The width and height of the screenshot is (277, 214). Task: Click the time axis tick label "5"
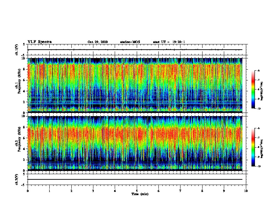tap(137, 191)
